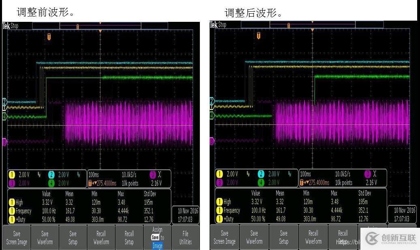Viewport: 420px width, 250px height.
Task: Click channel 3 ground marker on 调整后 scope
Action: pyautogui.click(x=212, y=141)
